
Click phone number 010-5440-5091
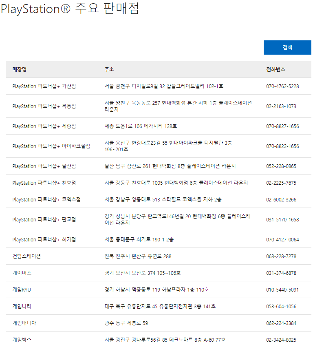pos(282,290)
